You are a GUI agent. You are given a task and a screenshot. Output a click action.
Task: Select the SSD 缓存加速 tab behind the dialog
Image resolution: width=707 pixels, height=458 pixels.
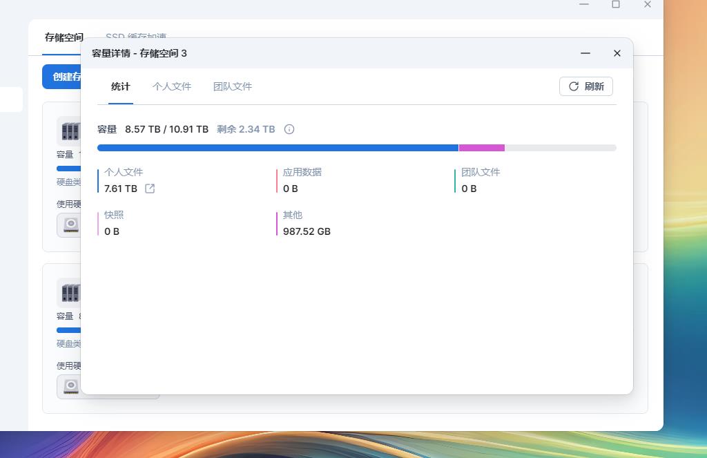136,35
